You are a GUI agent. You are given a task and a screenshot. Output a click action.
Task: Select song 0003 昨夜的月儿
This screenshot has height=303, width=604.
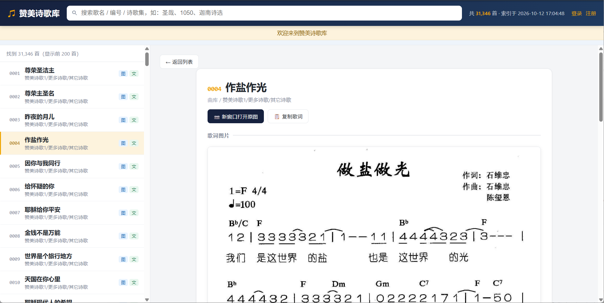pos(72,120)
